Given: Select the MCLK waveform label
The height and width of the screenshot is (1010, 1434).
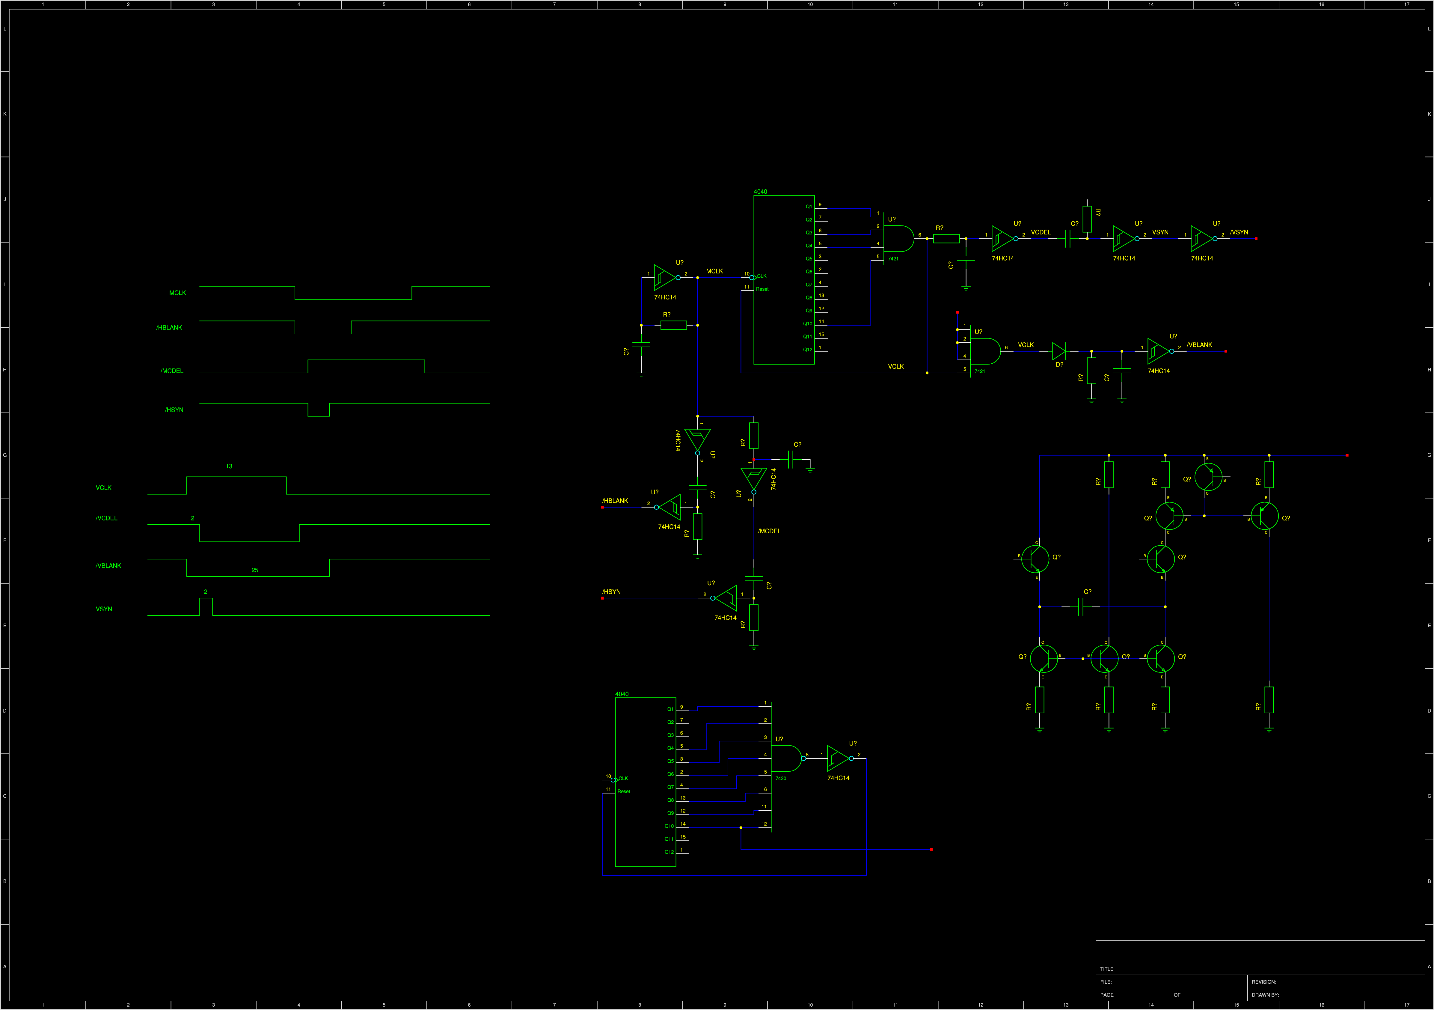Looking at the screenshot, I should pos(177,293).
